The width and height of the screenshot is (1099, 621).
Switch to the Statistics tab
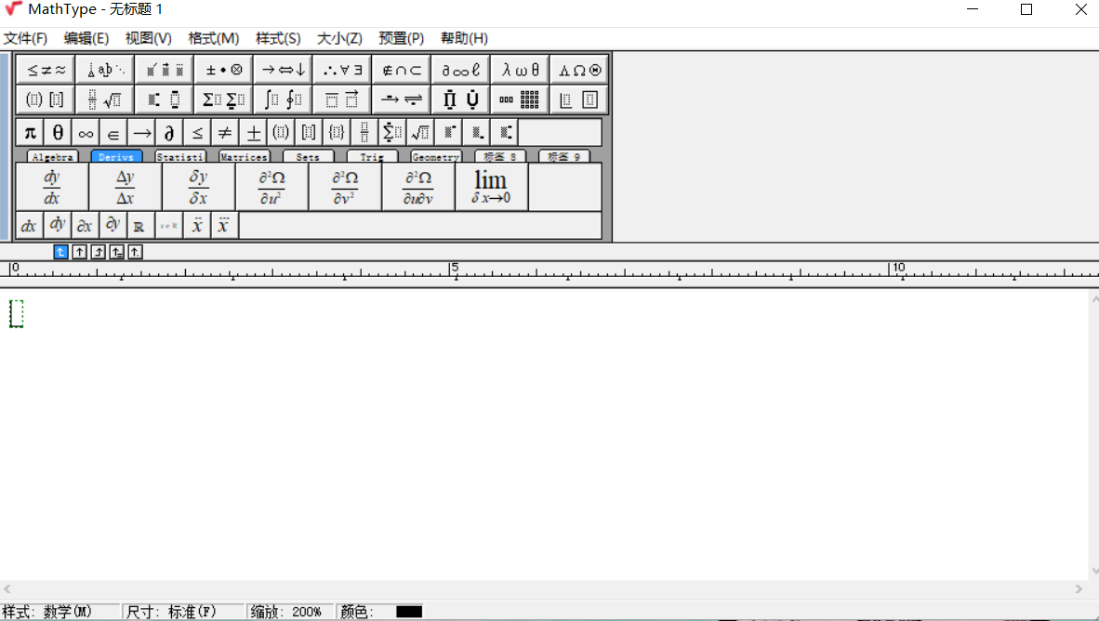(x=180, y=156)
